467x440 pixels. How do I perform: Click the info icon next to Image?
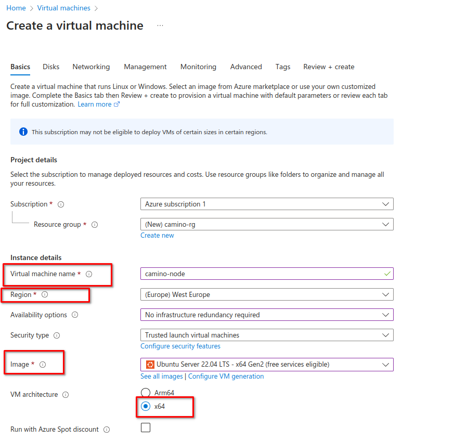[43, 365]
